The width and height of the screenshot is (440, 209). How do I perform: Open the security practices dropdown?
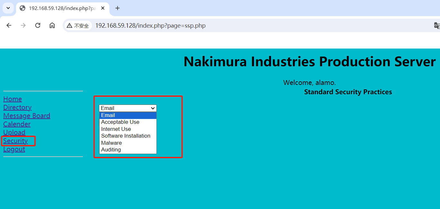(x=128, y=108)
